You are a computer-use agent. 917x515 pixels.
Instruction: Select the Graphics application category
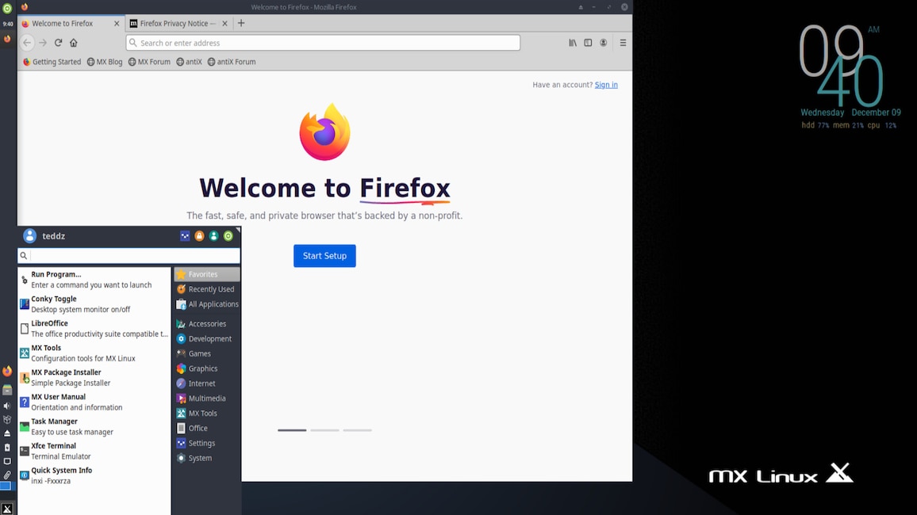tap(205, 368)
